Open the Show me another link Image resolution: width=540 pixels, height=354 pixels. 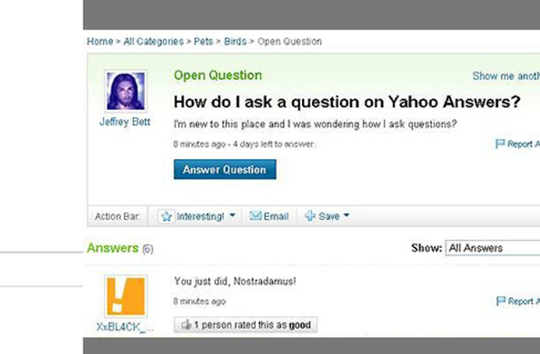coord(506,76)
